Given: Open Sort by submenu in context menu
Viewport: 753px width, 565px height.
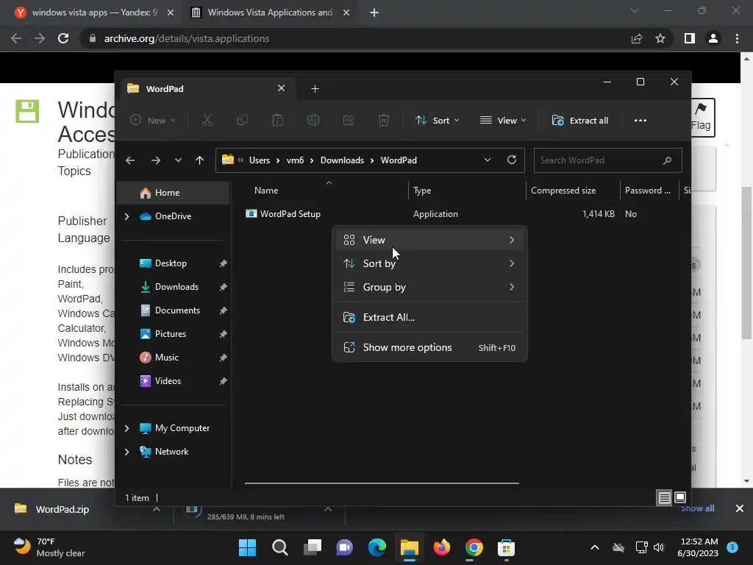Looking at the screenshot, I should click(429, 263).
